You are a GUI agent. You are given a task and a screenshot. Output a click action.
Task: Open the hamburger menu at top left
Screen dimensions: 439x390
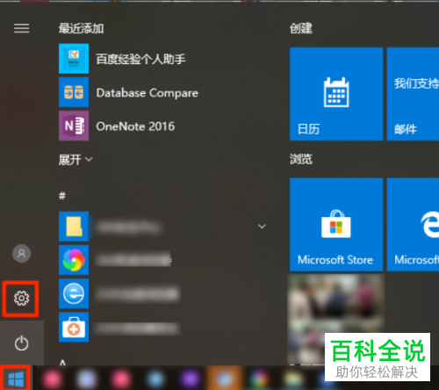[x=21, y=28]
